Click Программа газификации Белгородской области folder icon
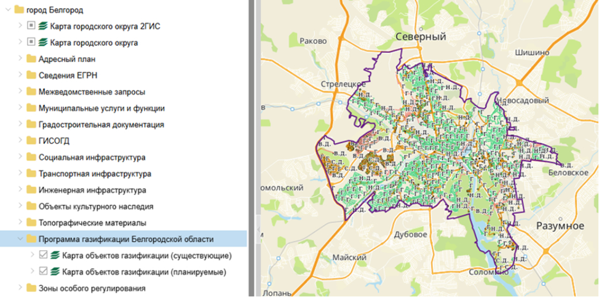The width and height of the screenshot is (599, 297). [x=31, y=239]
